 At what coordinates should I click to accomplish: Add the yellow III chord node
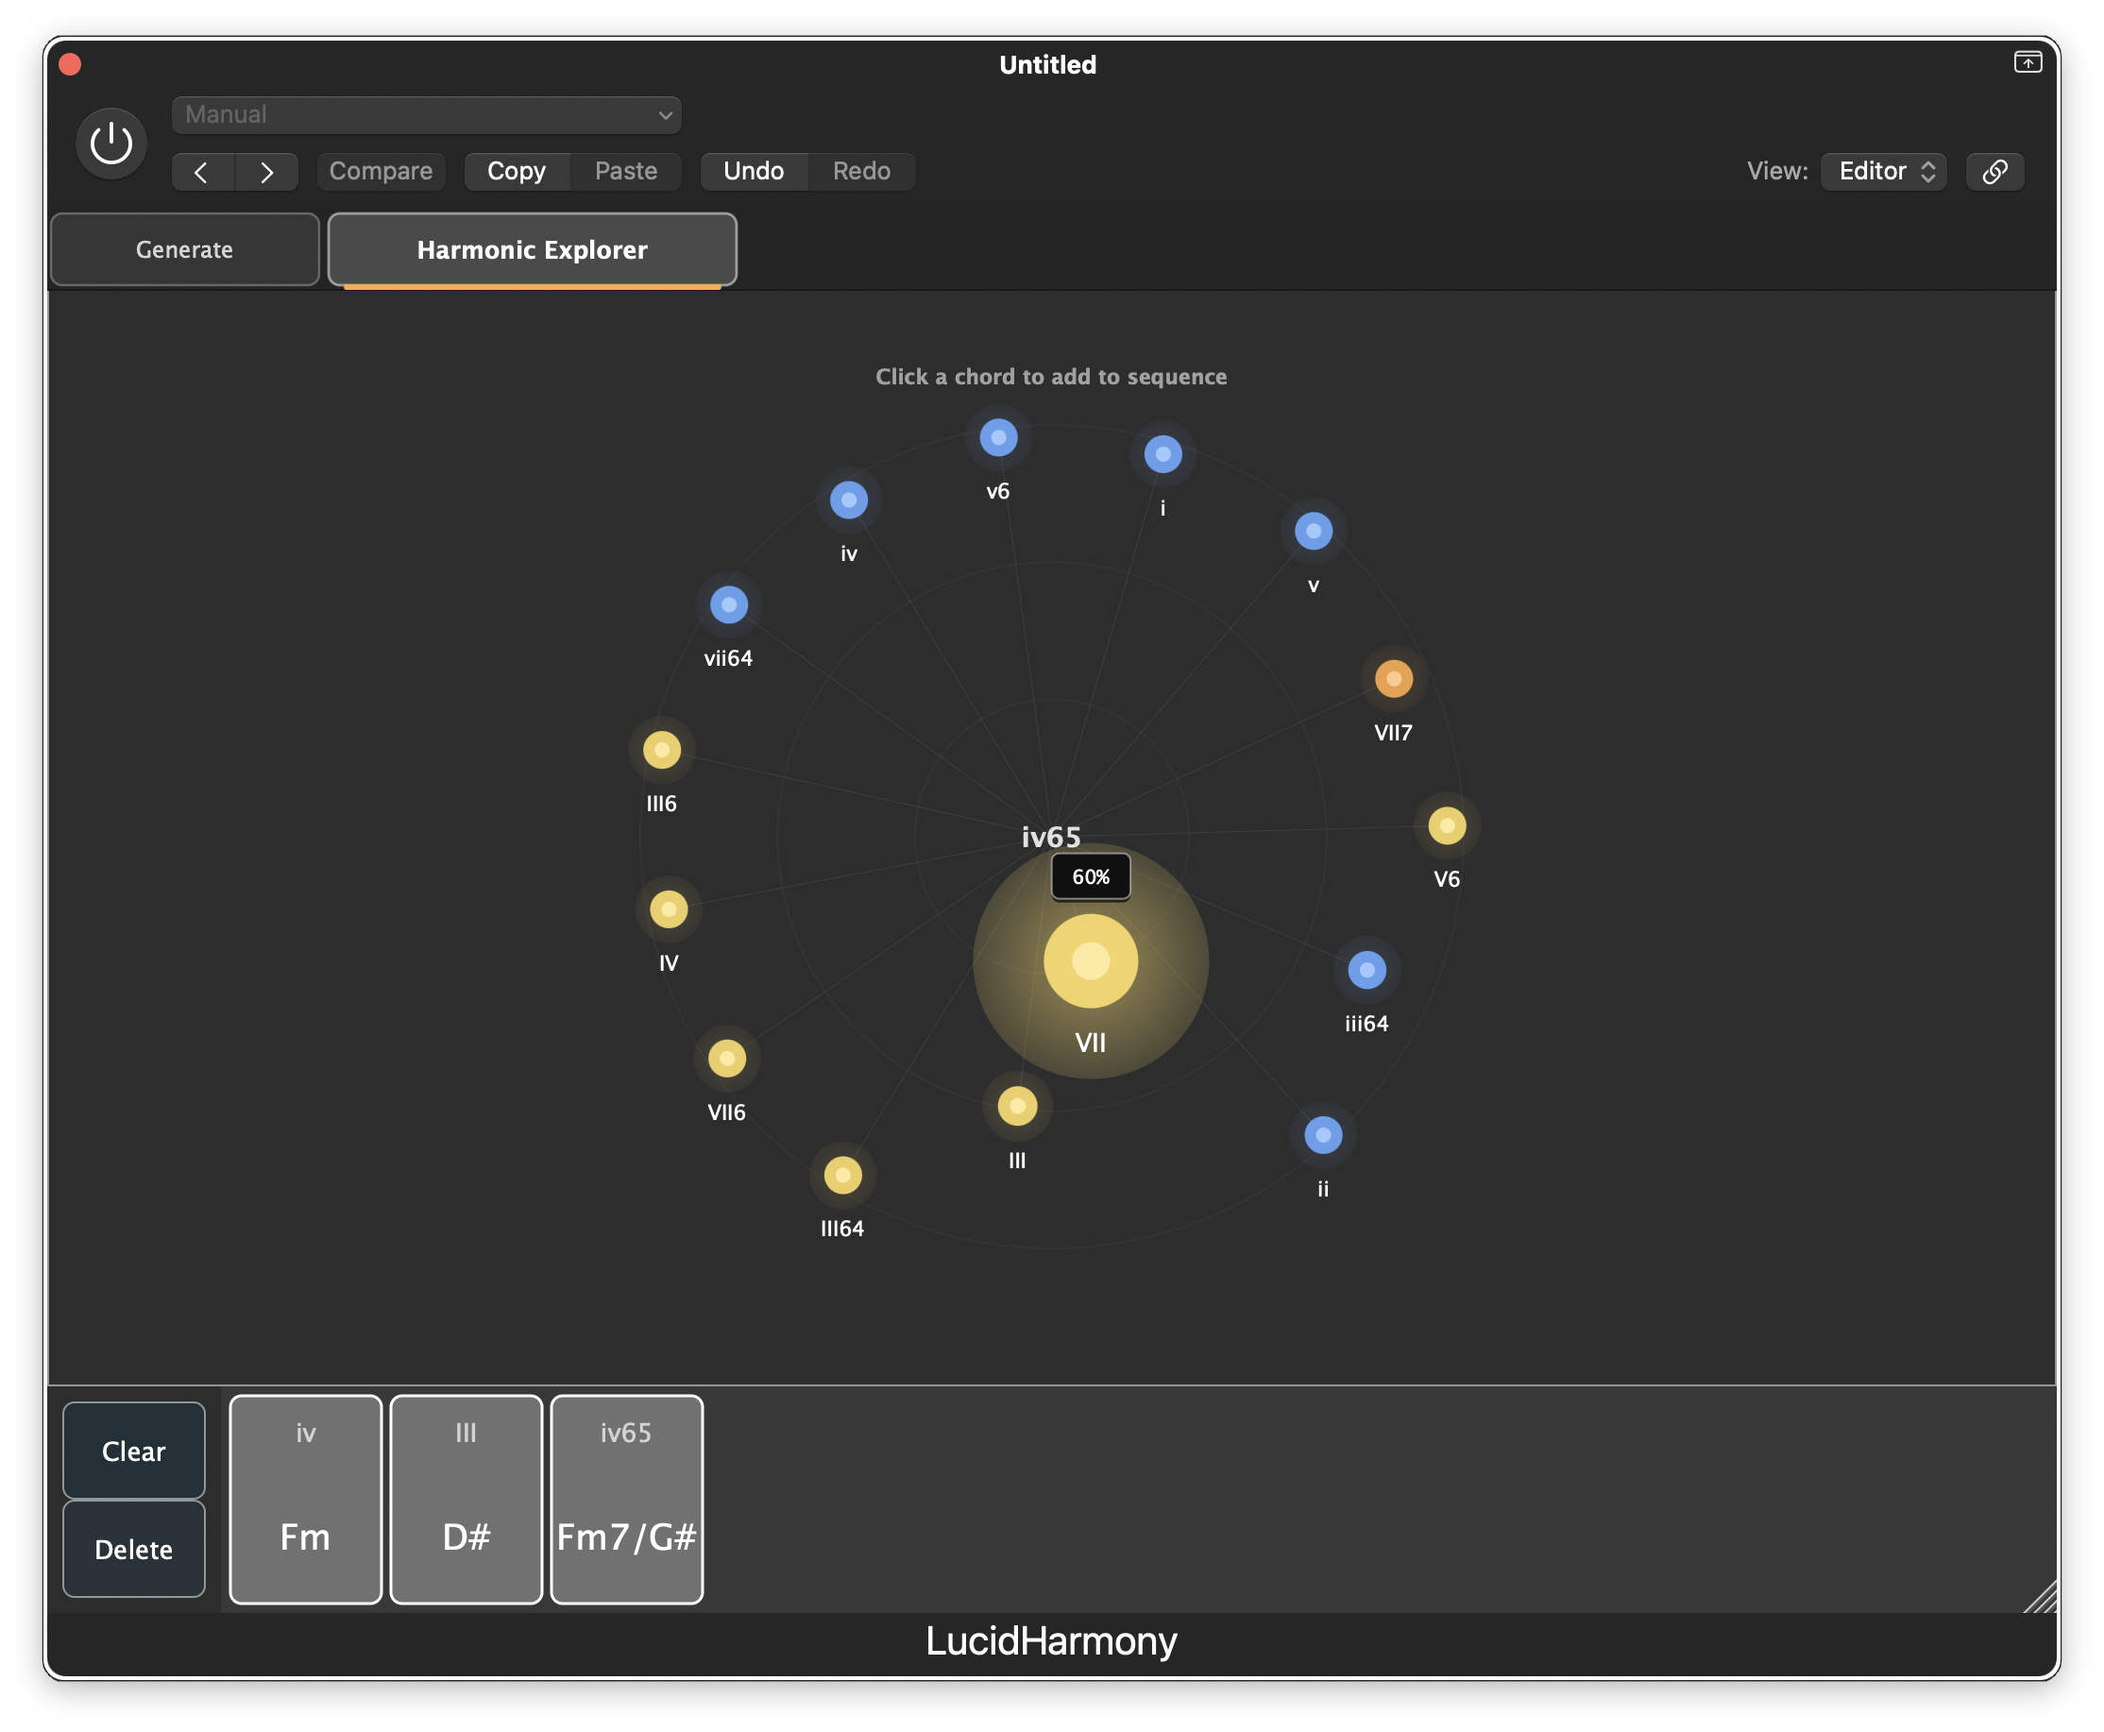click(1018, 1107)
